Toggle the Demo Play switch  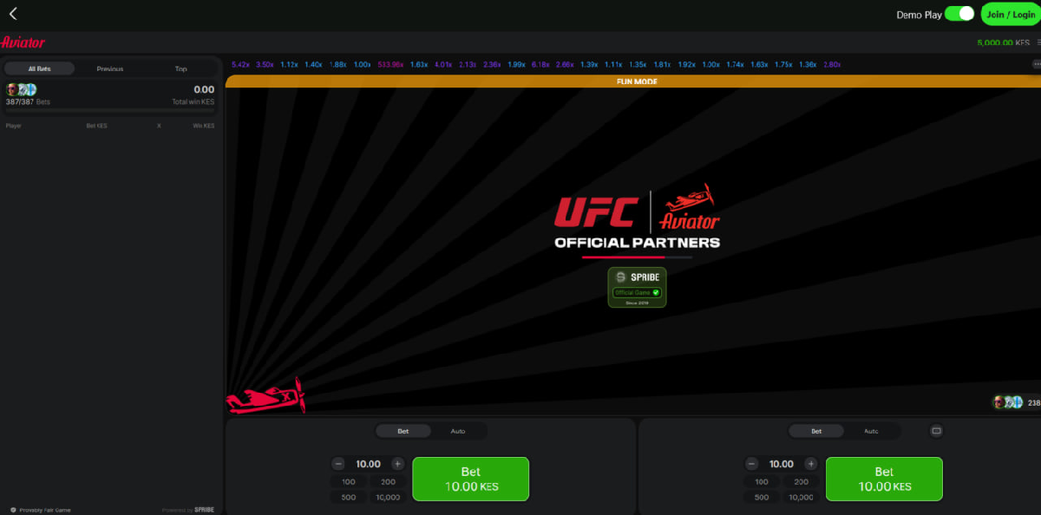959,14
